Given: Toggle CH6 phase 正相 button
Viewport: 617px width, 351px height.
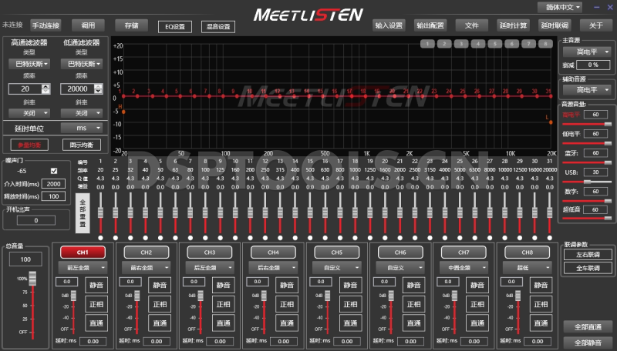Looking at the screenshot, I should [414, 304].
